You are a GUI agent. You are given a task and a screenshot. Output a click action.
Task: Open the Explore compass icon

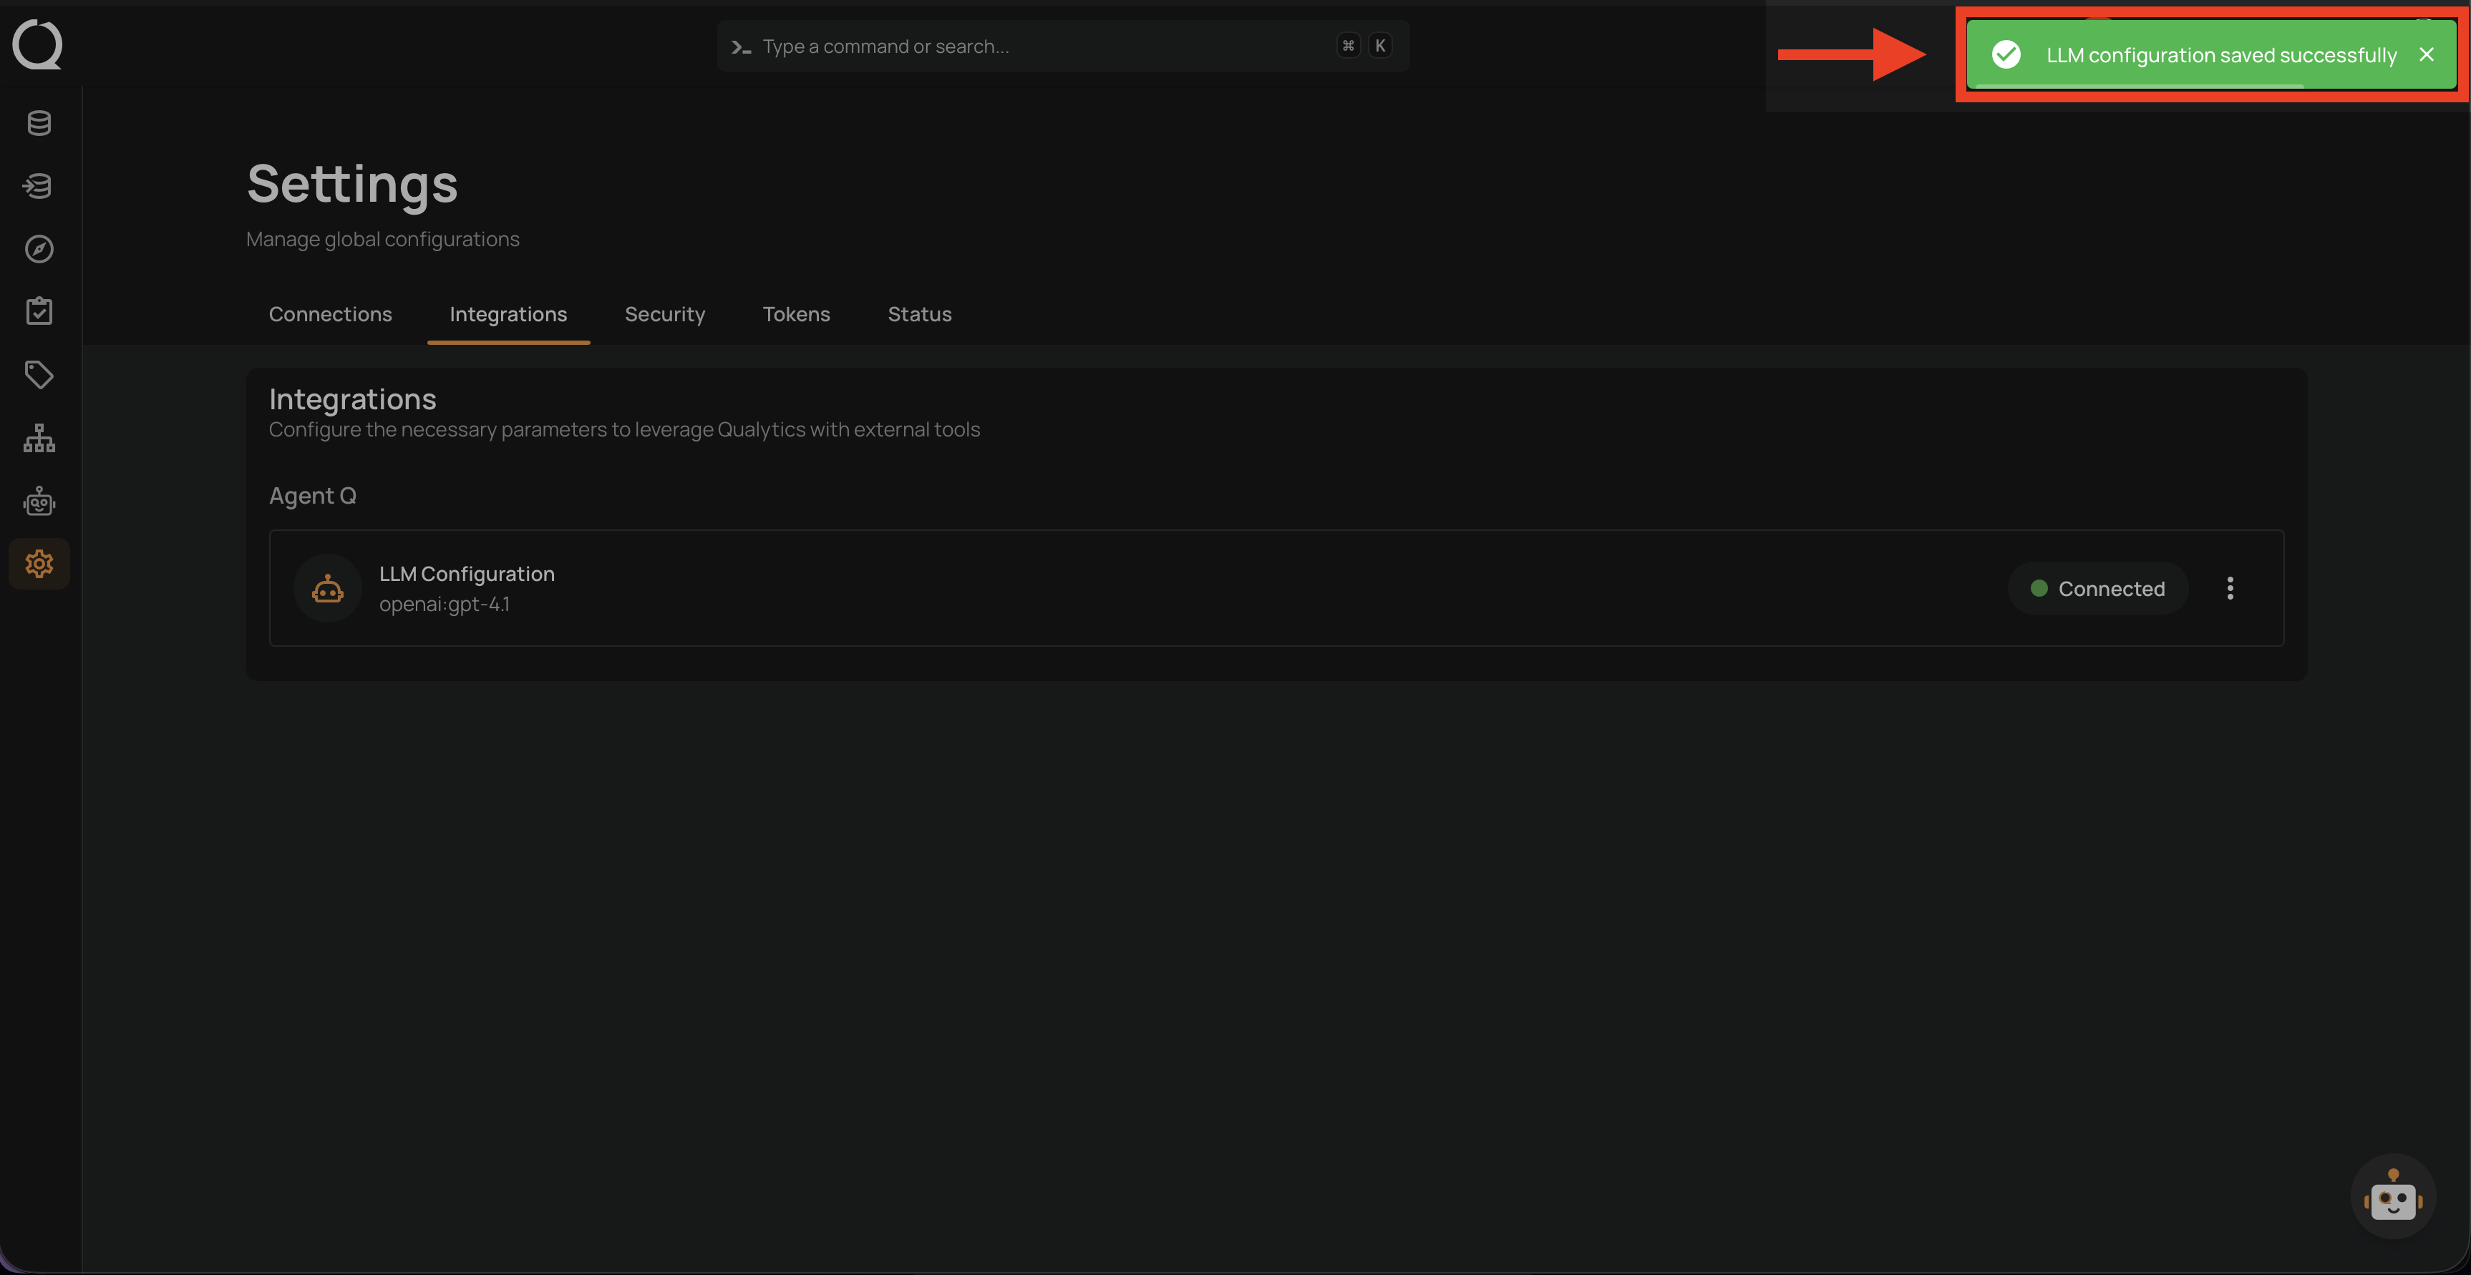[x=39, y=249]
